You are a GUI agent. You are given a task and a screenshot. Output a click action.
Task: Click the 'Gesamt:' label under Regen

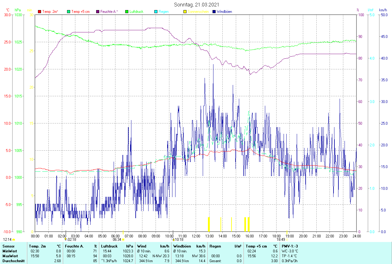tap(216, 261)
